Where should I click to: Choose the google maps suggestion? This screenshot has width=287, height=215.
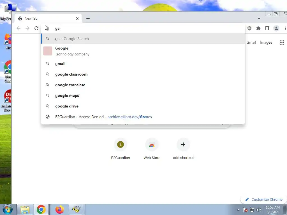point(143,95)
